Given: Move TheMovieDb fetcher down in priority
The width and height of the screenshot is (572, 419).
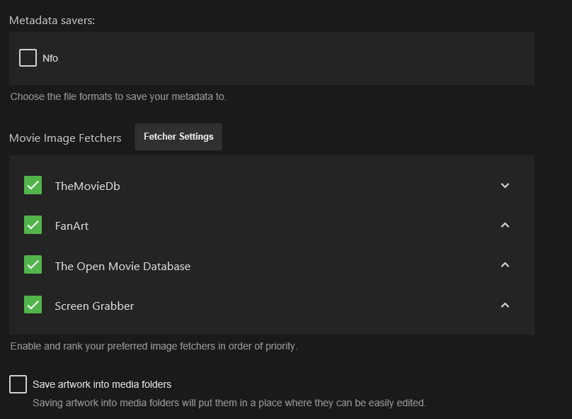Looking at the screenshot, I should point(505,186).
